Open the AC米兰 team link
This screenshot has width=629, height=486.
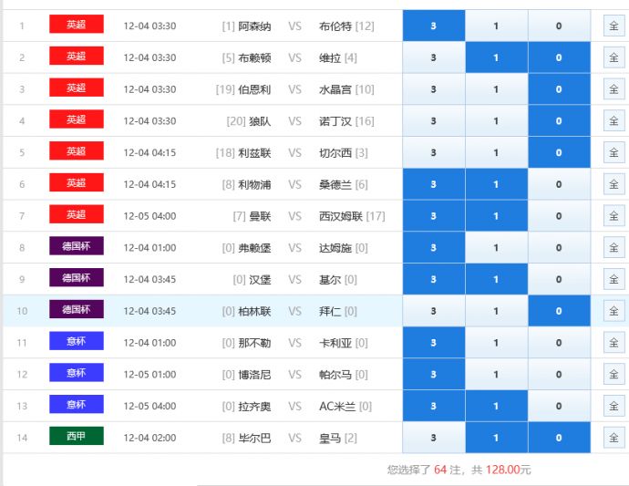[337, 407]
